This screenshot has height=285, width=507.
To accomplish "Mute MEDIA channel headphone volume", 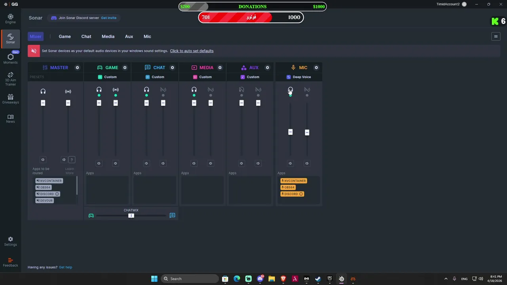I will click(x=194, y=163).
